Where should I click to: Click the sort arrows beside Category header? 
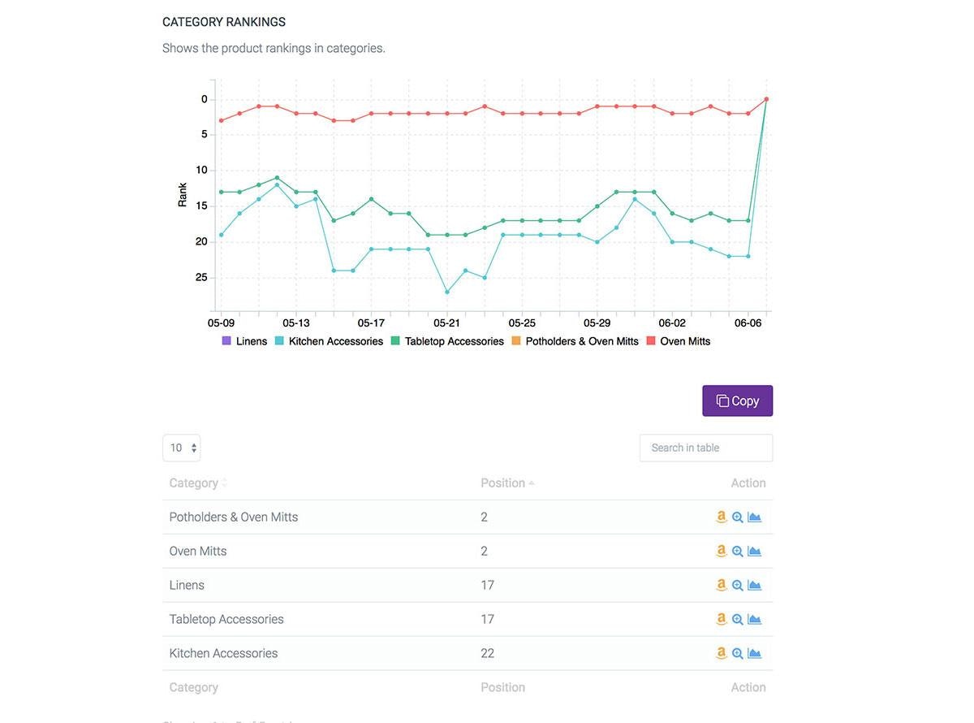tap(223, 482)
